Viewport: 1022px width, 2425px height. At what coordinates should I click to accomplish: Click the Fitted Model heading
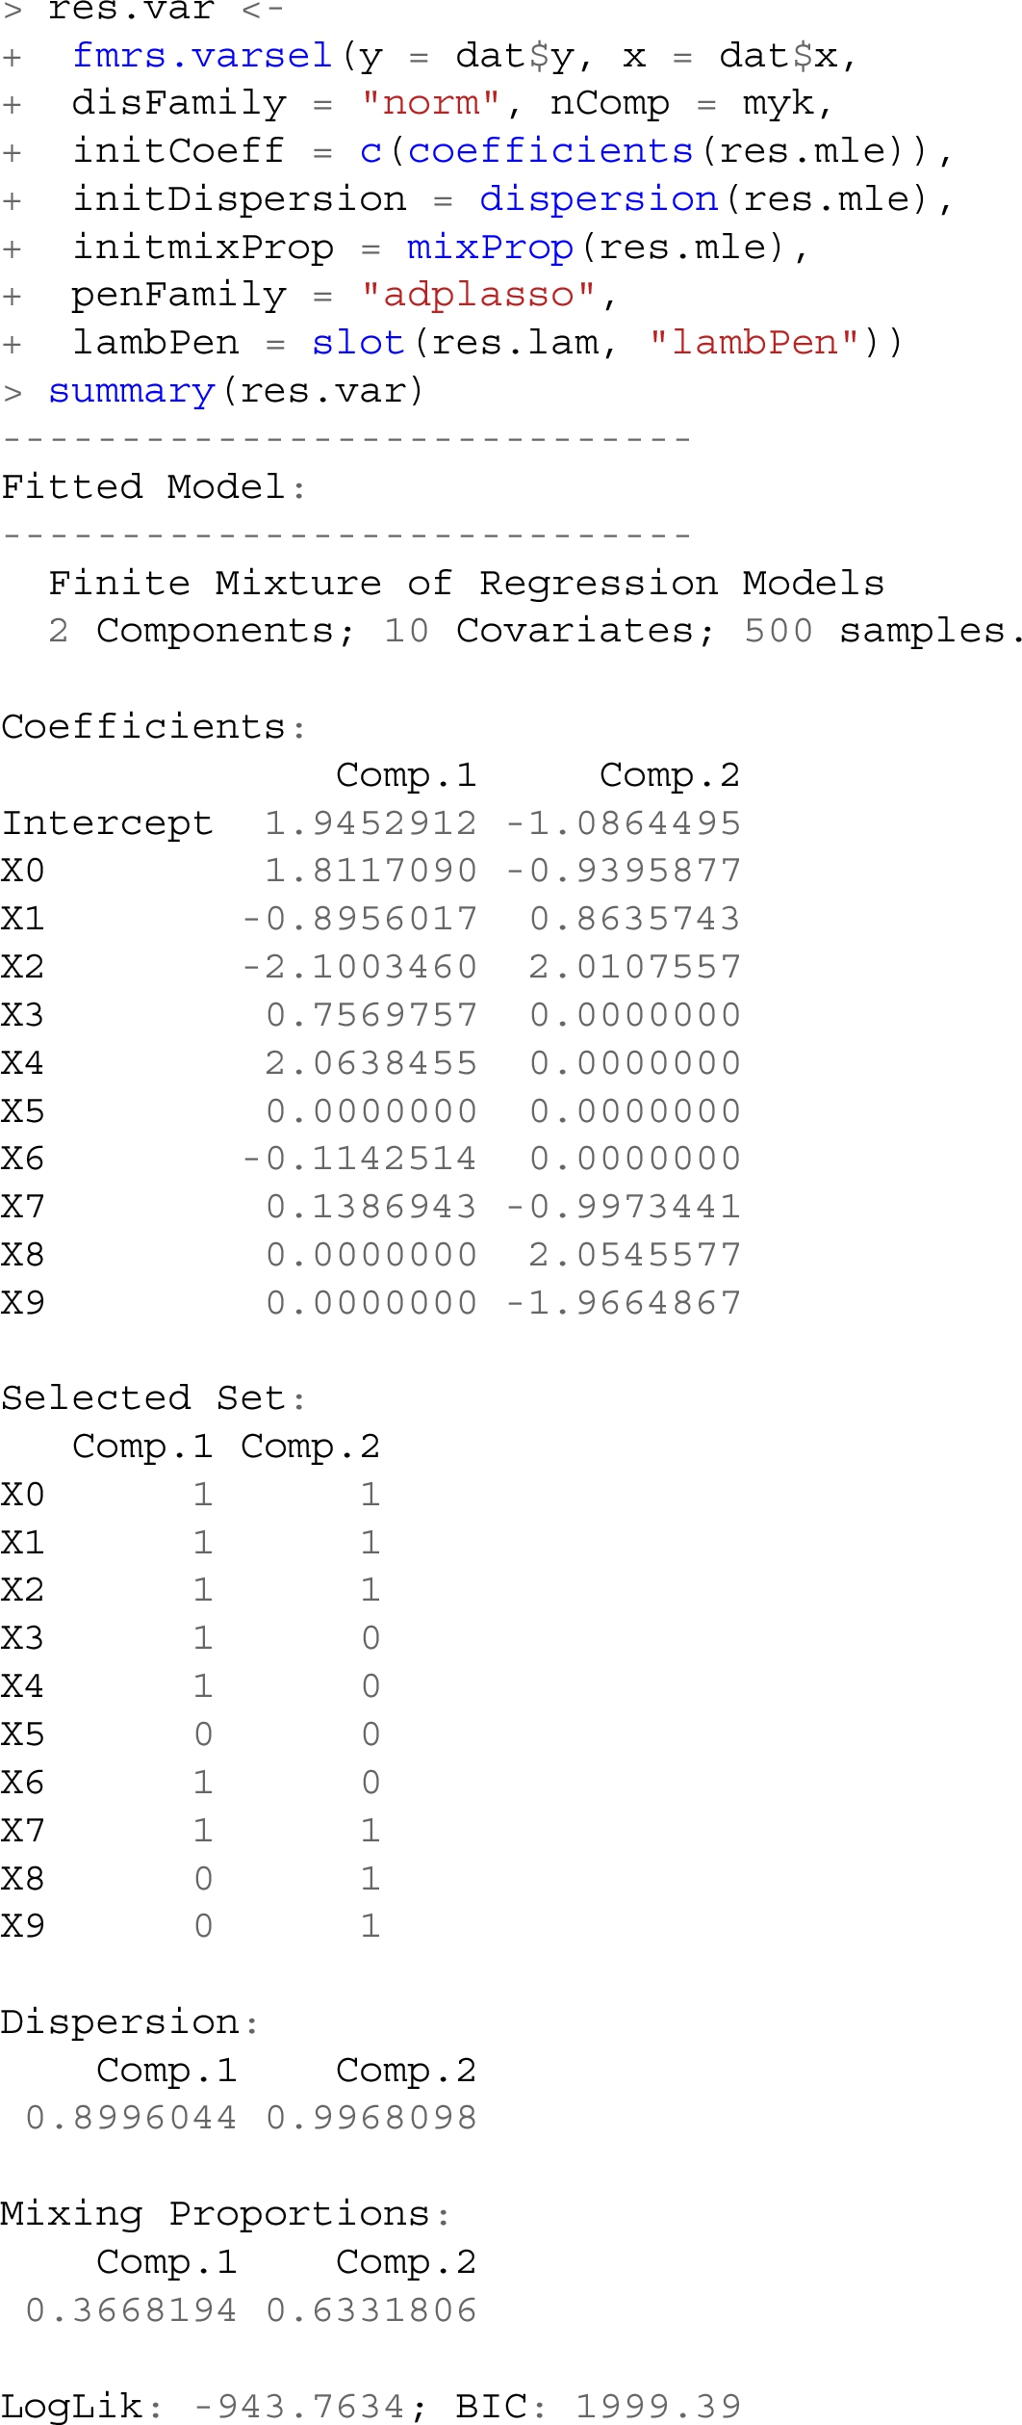pos(154,486)
